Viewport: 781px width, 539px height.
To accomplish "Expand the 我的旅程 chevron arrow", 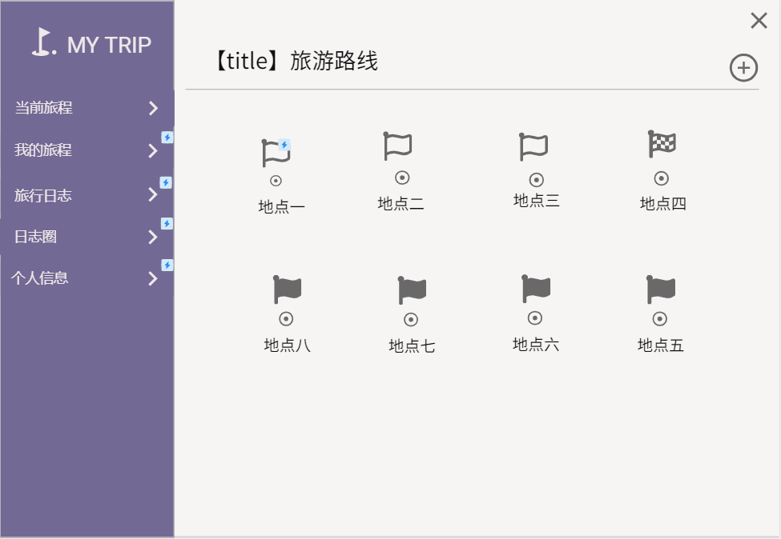I will 153,150.
